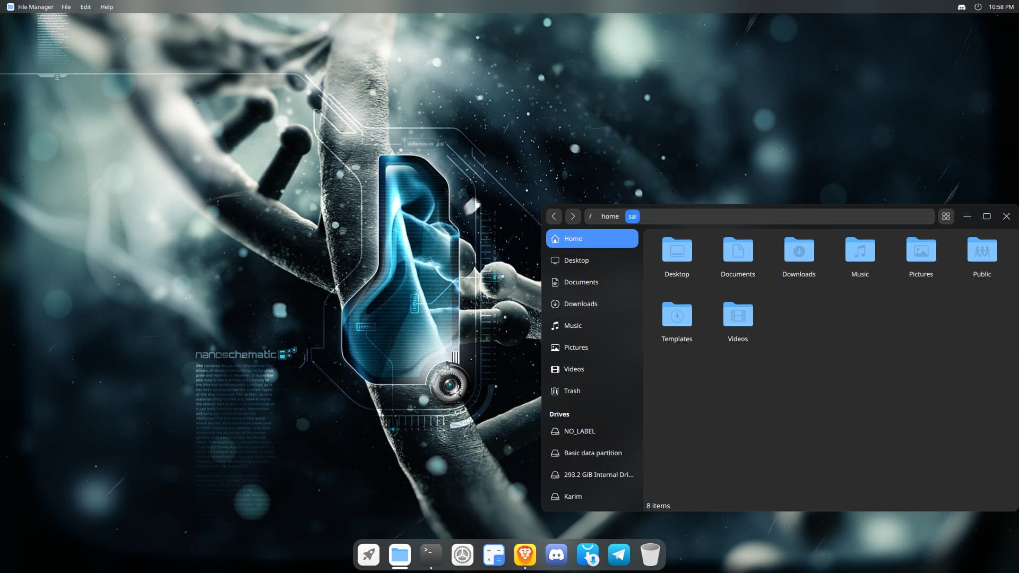Switch view mode using the grid icon
This screenshot has width=1019, height=573.
[x=946, y=216]
